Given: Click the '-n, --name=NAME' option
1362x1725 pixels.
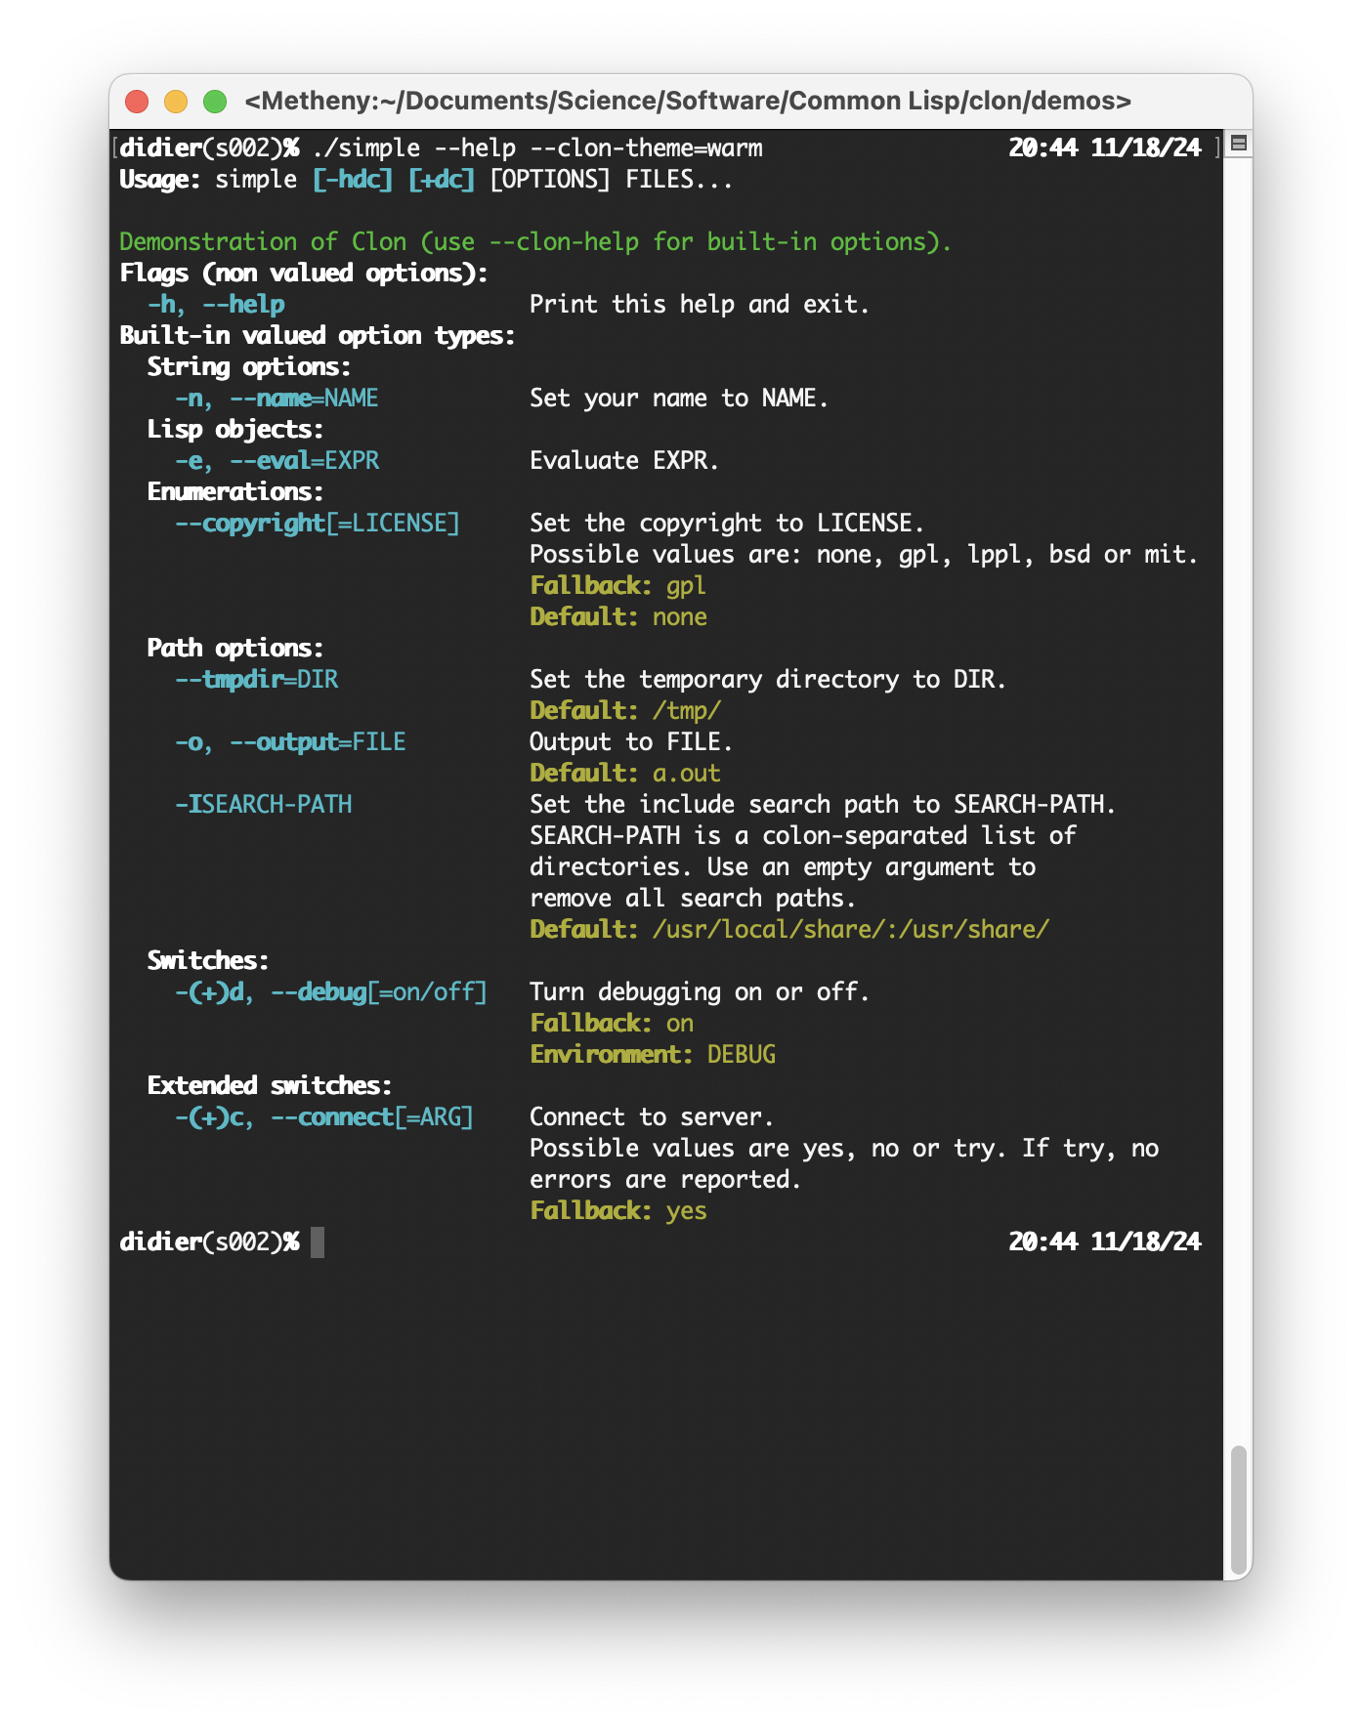Looking at the screenshot, I should [277, 399].
